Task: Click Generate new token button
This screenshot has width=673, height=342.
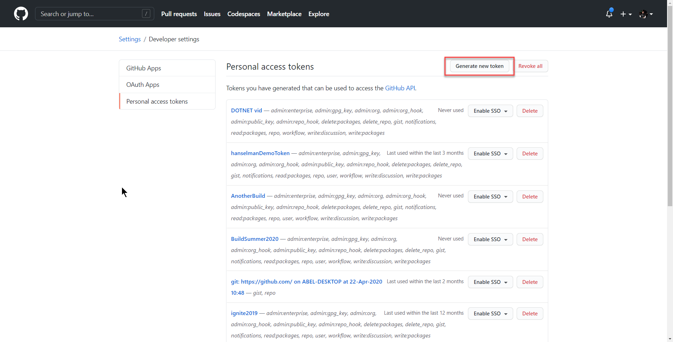Action: (x=479, y=66)
